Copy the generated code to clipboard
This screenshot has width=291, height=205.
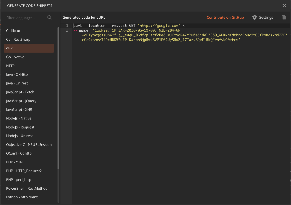(x=284, y=17)
